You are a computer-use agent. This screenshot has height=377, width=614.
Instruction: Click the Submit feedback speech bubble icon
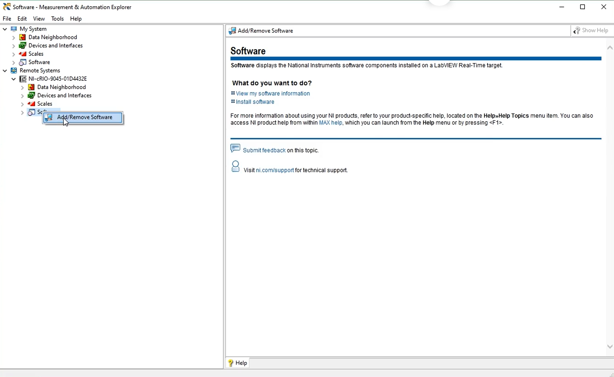coord(235,149)
